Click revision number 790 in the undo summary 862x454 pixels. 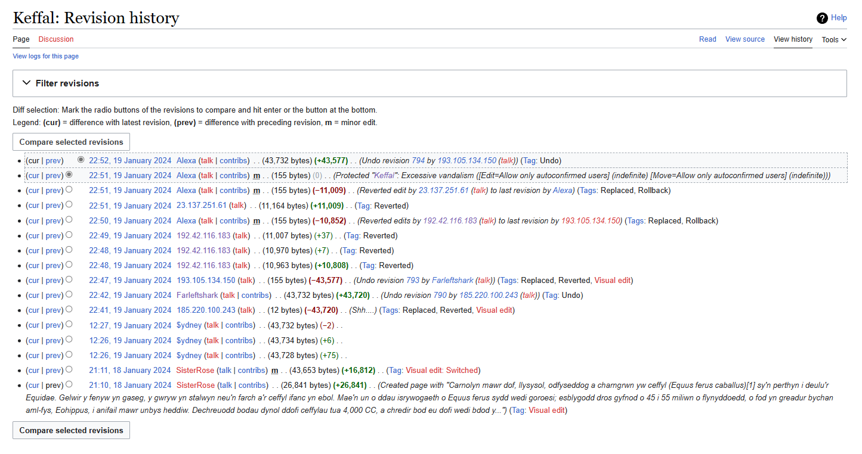[440, 296]
